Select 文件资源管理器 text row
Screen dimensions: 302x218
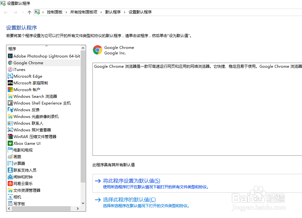click(27, 190)
